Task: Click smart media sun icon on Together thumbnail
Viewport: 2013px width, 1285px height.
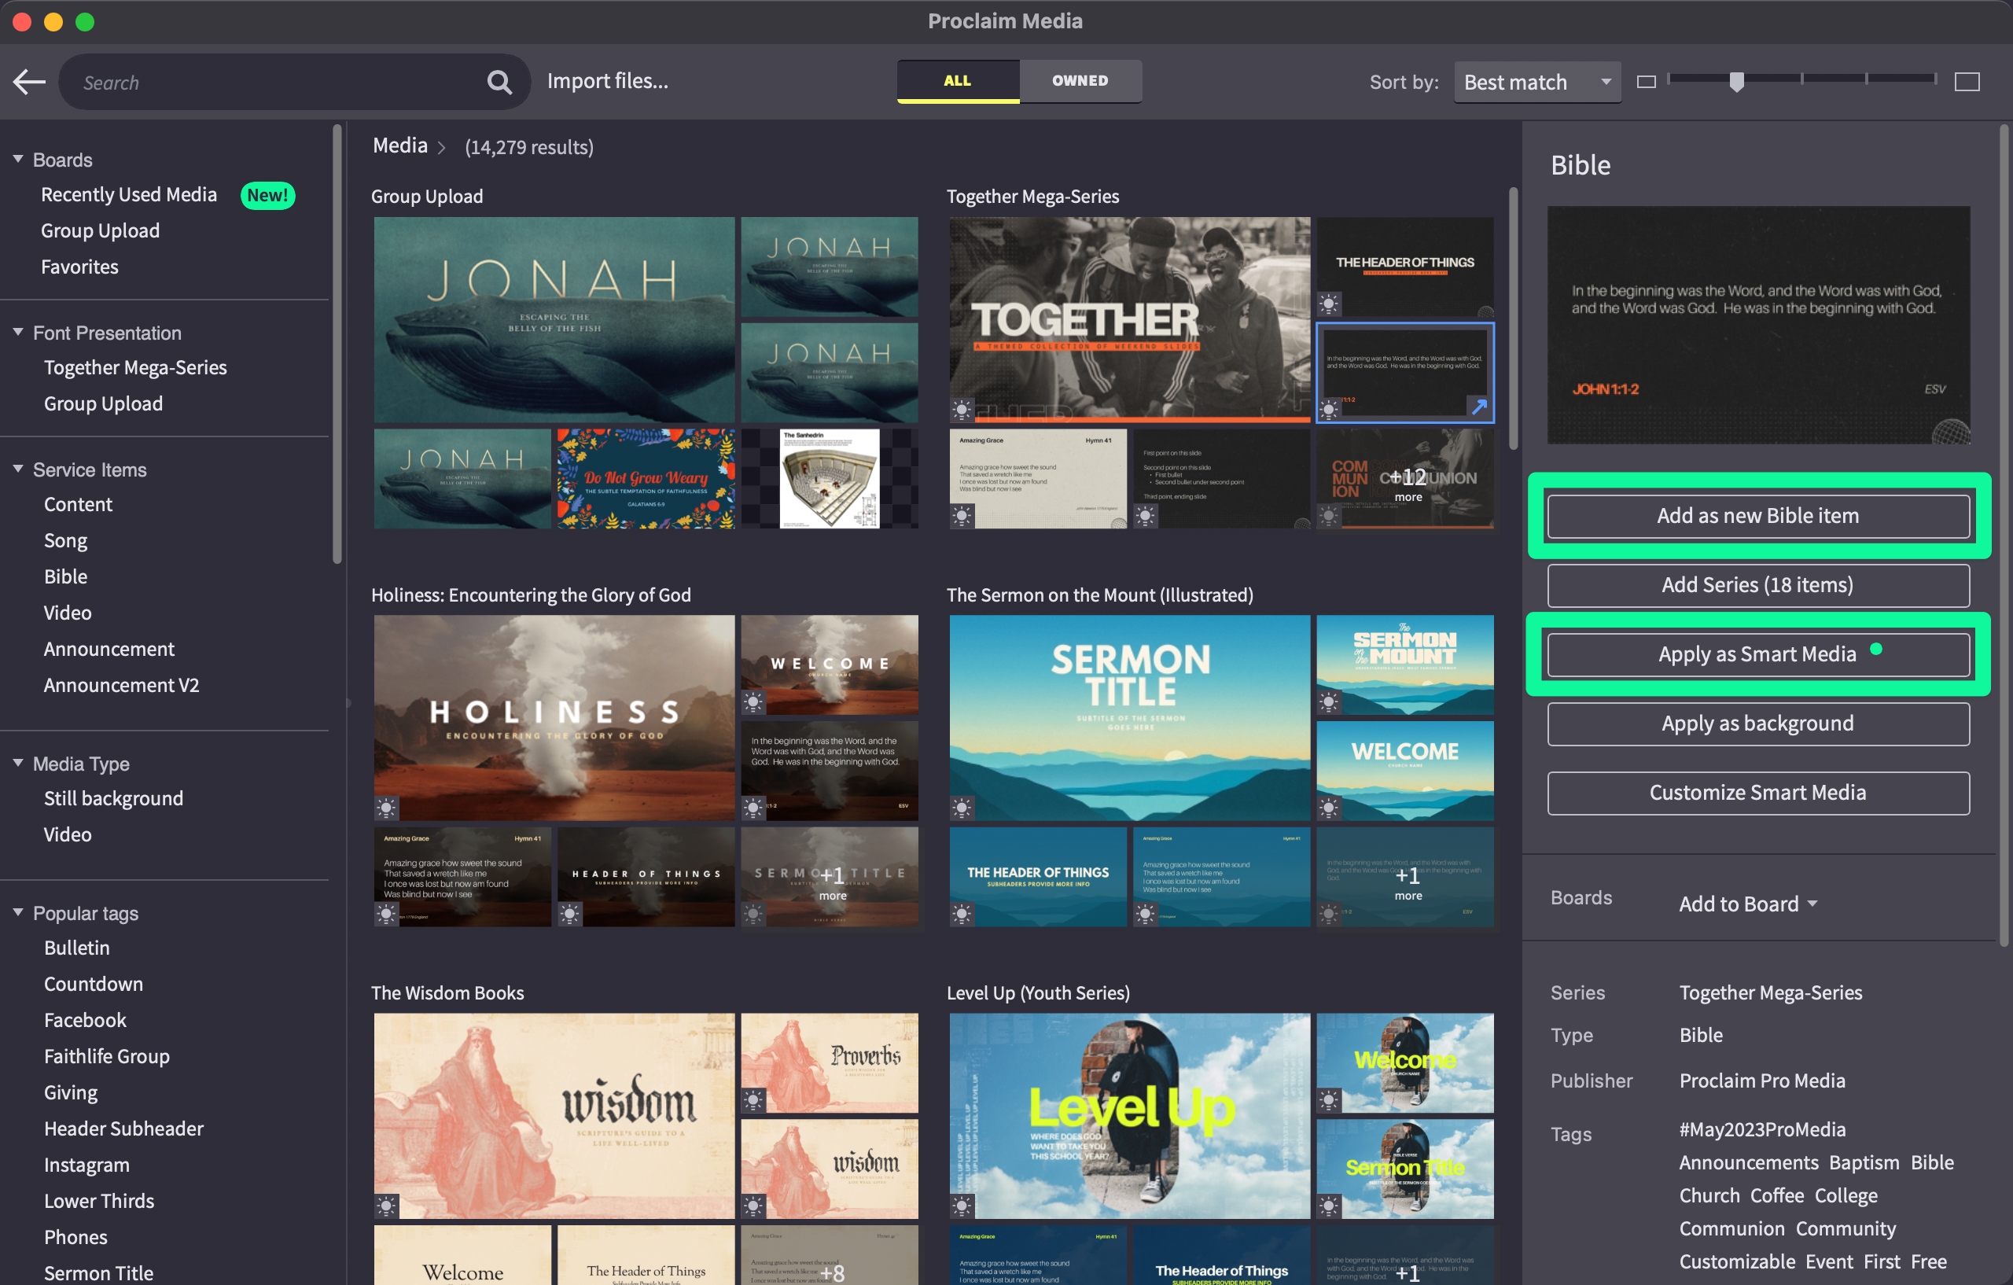Action: [x=962, y=410]
